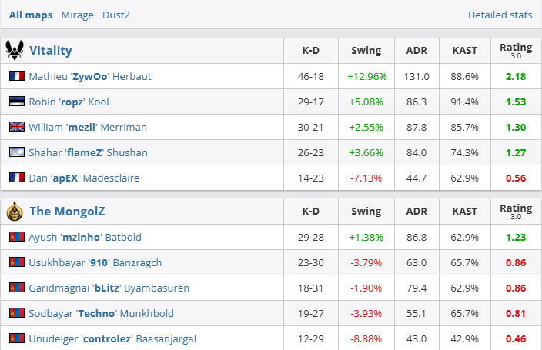This screenshot has height=350, width=542.
Task: Click The MongolZ KAST column header
Action: coord(464,212)
